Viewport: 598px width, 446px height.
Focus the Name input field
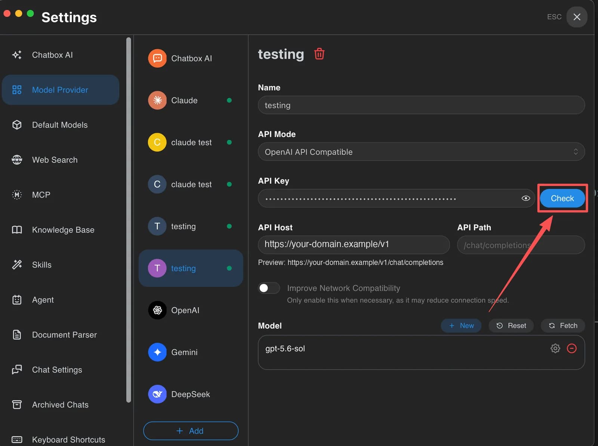421,105
